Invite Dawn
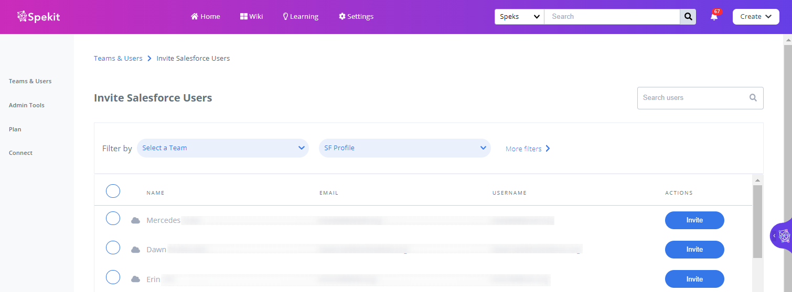792x292 pixels. pyautogui.click(x=694, y=250)
